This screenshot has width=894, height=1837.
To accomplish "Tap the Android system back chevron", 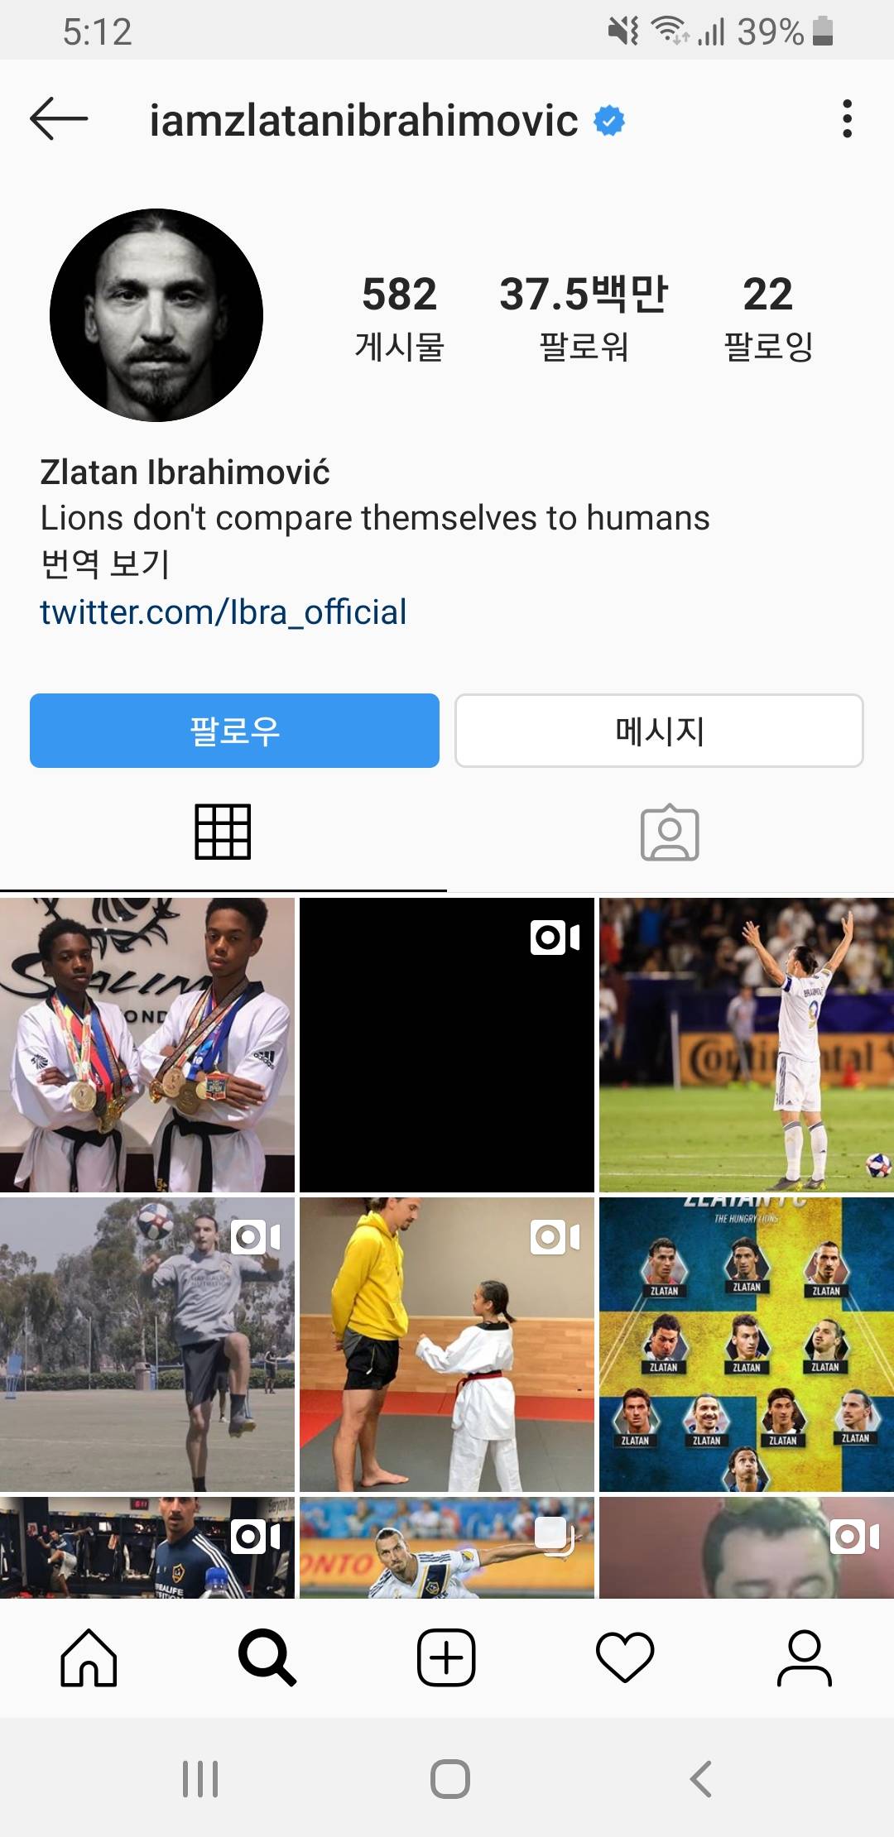I will coord(701,1778).
